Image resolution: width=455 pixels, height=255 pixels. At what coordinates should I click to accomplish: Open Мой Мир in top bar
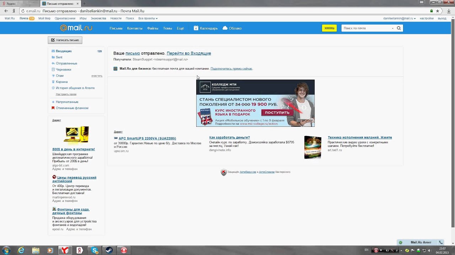[44, 18]
